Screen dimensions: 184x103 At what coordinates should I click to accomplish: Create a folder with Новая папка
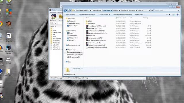coord(139,15)
